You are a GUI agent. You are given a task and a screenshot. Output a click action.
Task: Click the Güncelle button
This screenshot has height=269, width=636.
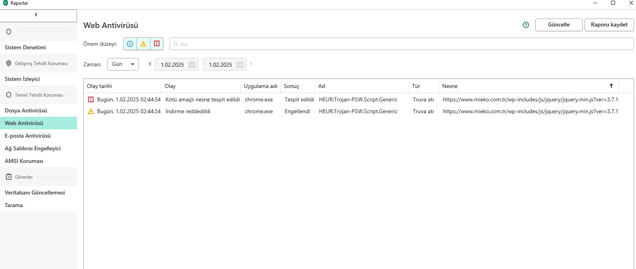coord(559,25)
